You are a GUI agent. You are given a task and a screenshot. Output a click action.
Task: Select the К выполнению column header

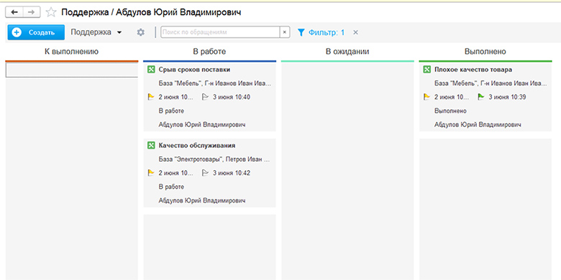click(x=71, y=52)
